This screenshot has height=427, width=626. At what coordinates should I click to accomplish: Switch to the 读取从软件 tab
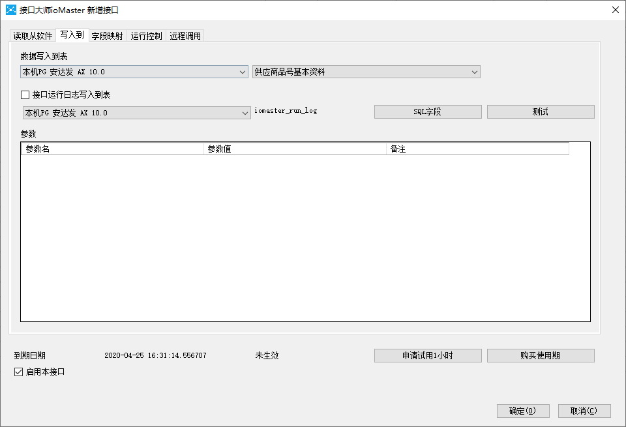(x=33, y=36)
